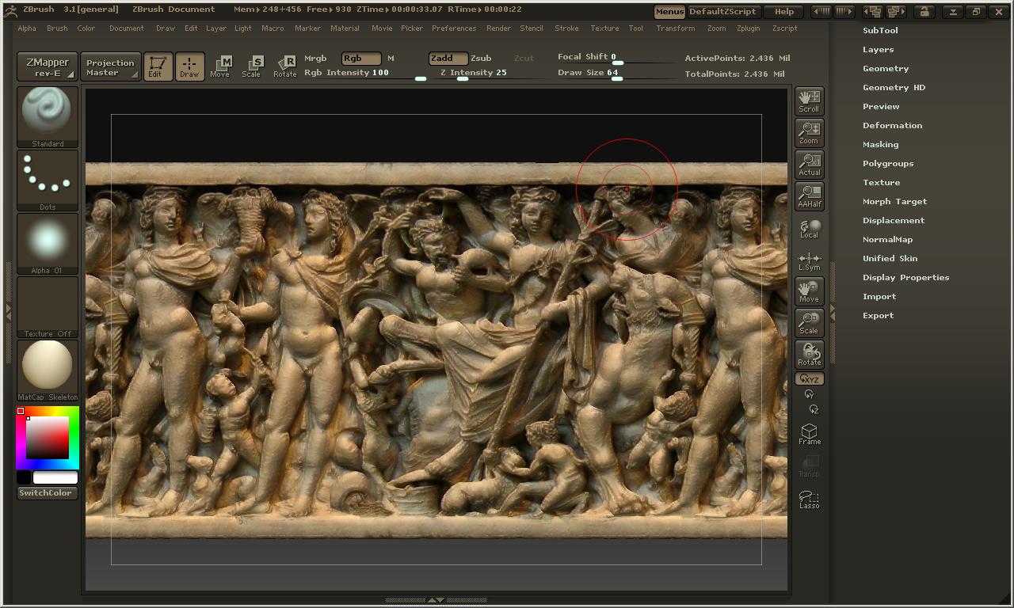Screen dimensions: 1014x608
Task: Toggle Zsub mode
Action: [481, 59]
